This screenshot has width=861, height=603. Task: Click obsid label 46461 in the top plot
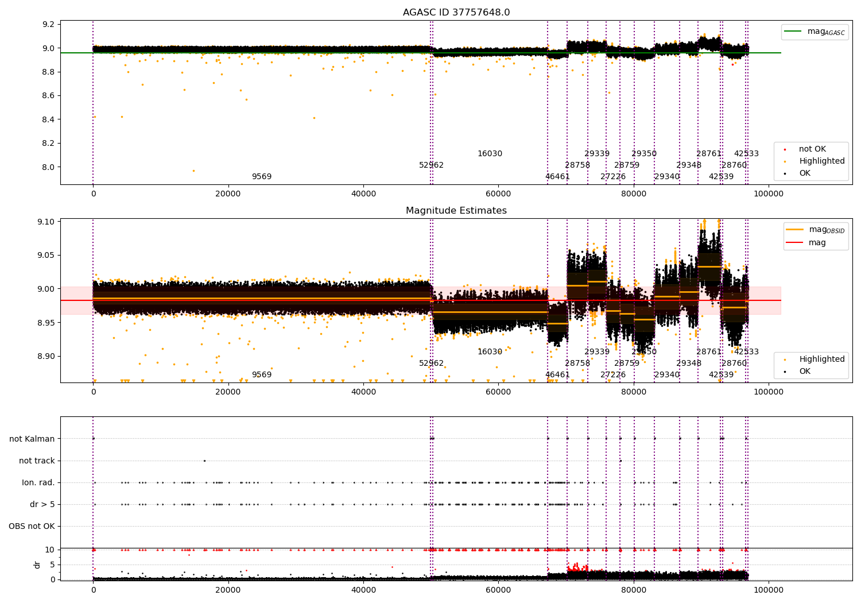[557, 177]
